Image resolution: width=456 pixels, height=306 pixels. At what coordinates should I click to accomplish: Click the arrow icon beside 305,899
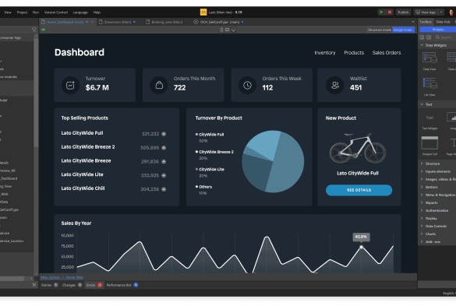point(164,148)
